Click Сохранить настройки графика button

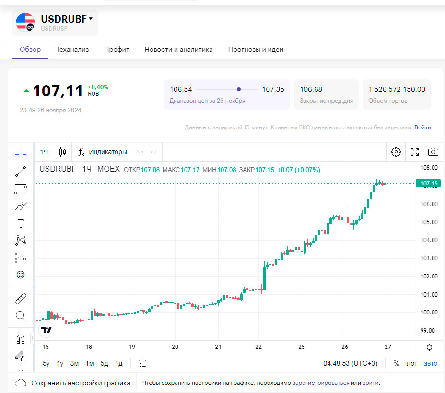click(x=73, y=383)
